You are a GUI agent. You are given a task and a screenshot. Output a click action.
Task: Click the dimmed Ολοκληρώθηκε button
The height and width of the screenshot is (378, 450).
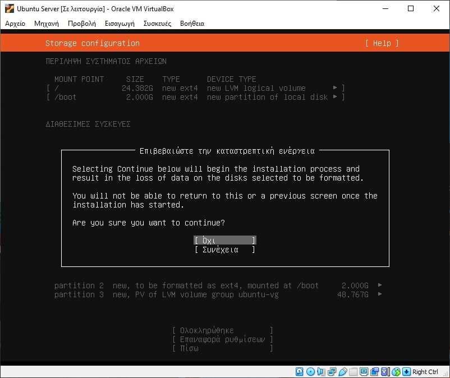point(222,330)
